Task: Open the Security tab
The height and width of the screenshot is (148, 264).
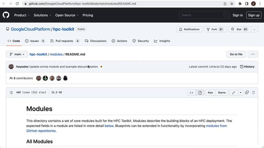Action: pos(141,41)
